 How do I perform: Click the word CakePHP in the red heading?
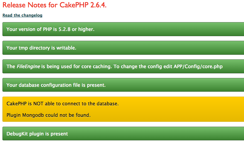click(74, 5)
